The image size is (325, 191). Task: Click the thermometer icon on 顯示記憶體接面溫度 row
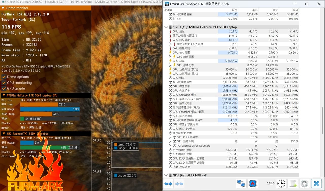pyautogui.click(x=171, y=36)
